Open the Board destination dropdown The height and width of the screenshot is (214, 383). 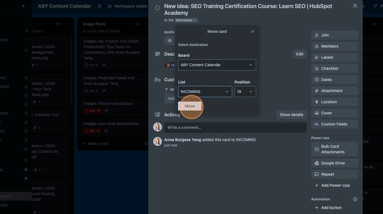pyautogui.click(x=217, y=65)
